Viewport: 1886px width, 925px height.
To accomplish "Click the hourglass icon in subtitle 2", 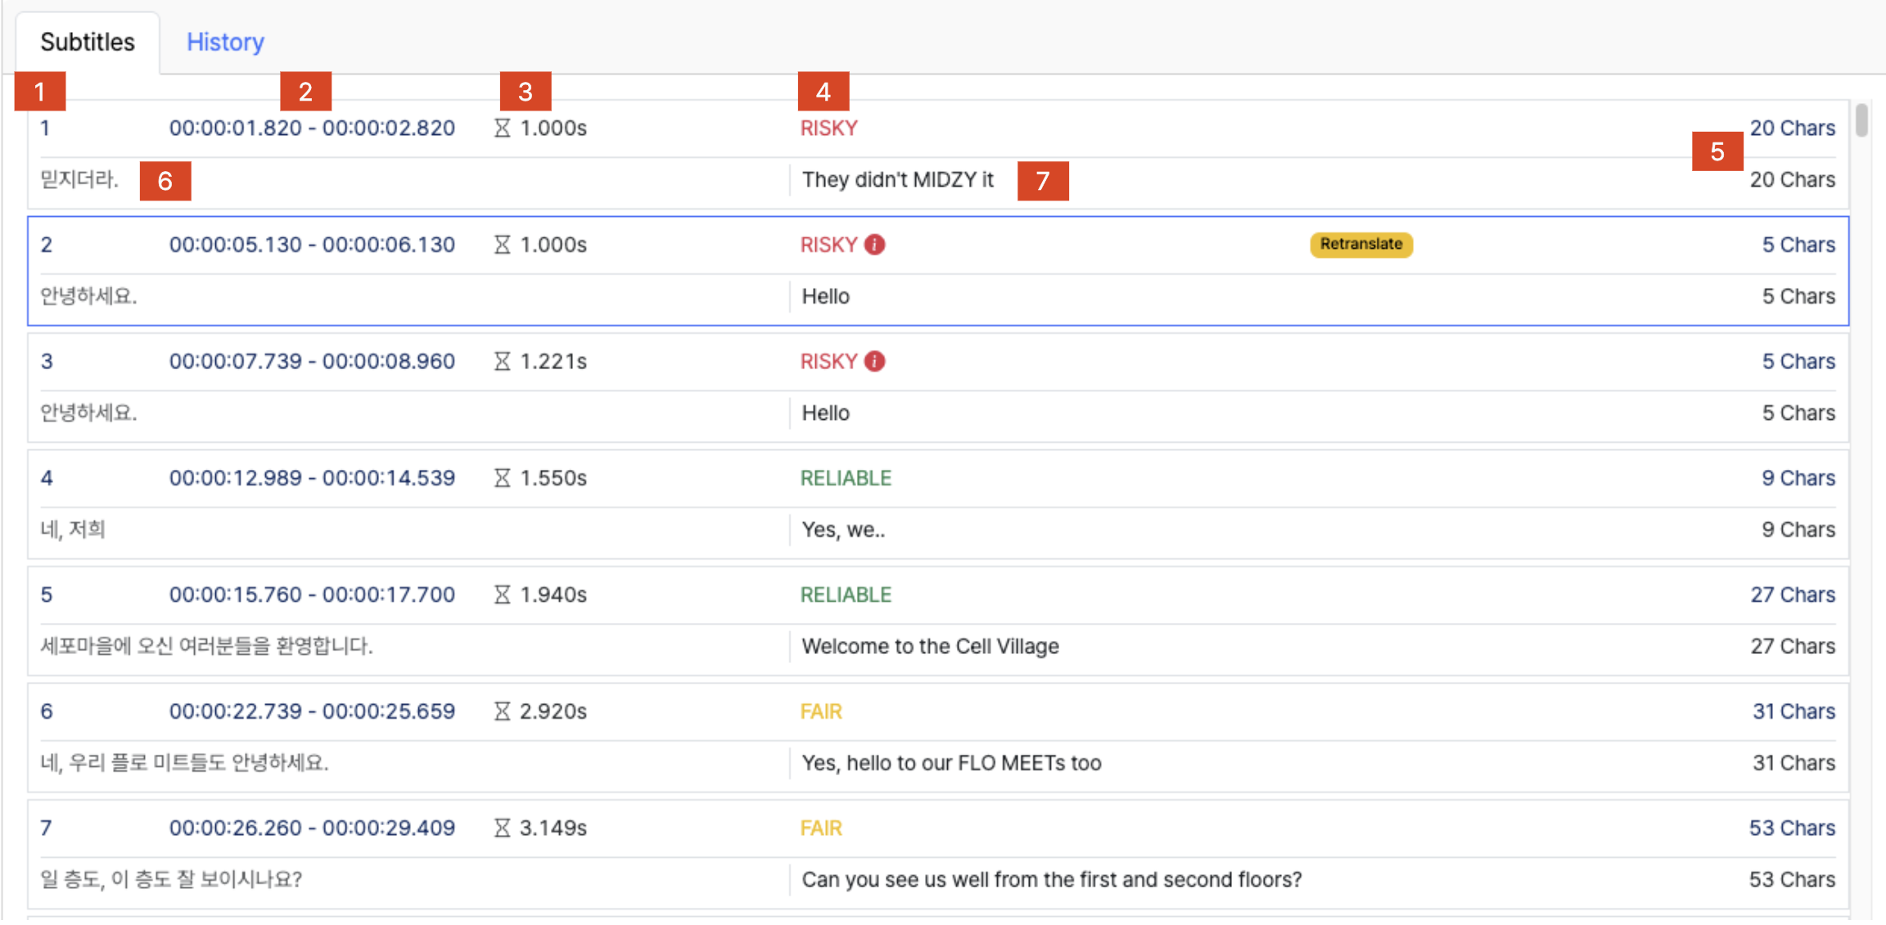I will pos(503,245).
